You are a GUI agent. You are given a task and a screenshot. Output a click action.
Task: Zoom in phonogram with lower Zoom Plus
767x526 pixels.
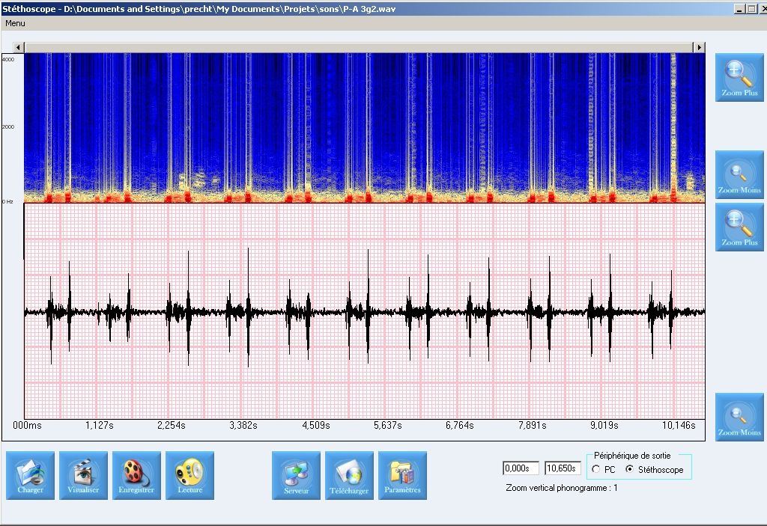coord(739,227)
